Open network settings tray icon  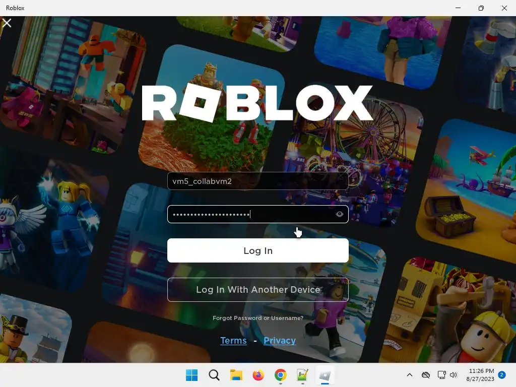[441, 375]
